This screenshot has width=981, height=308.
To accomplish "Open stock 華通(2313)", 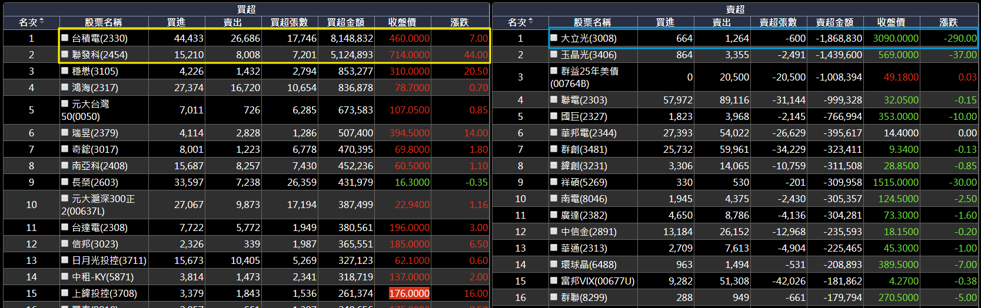I will tap(584, 248).
